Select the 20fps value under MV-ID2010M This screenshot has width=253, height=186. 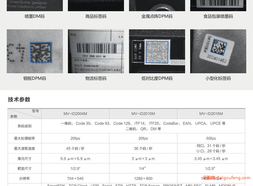pos(143,139)
